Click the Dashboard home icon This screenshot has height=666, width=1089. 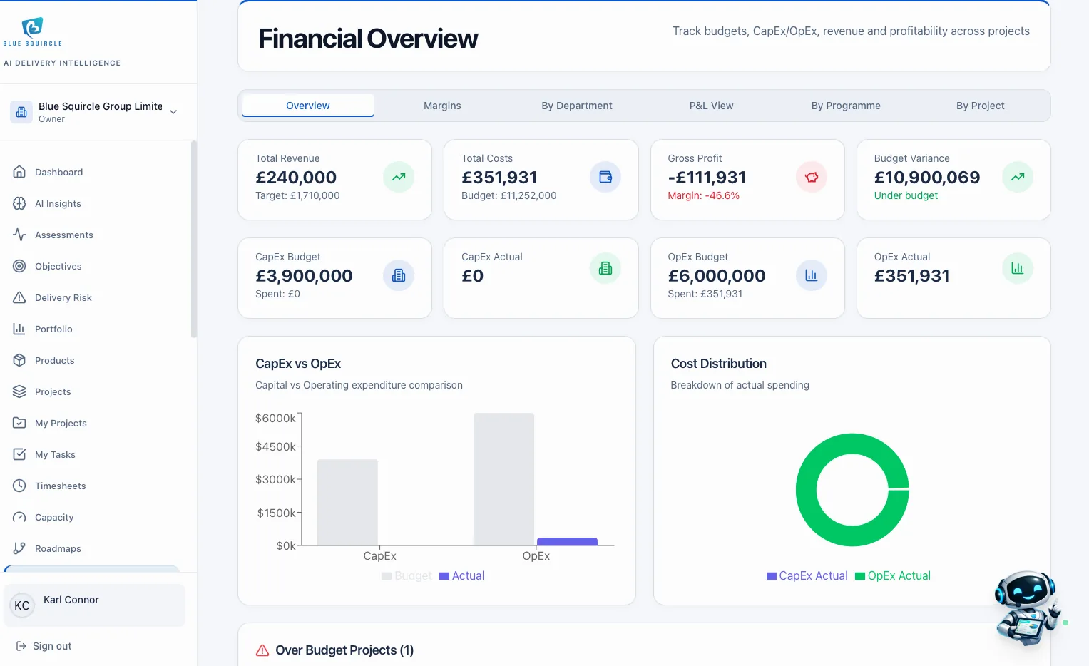19,172
